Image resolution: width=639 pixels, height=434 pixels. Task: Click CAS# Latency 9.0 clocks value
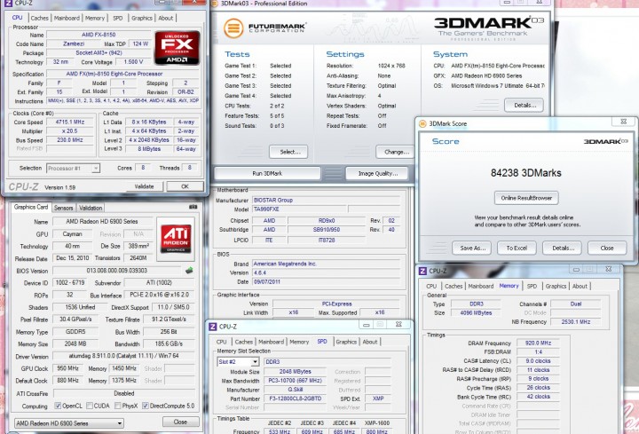pos(538,361)
